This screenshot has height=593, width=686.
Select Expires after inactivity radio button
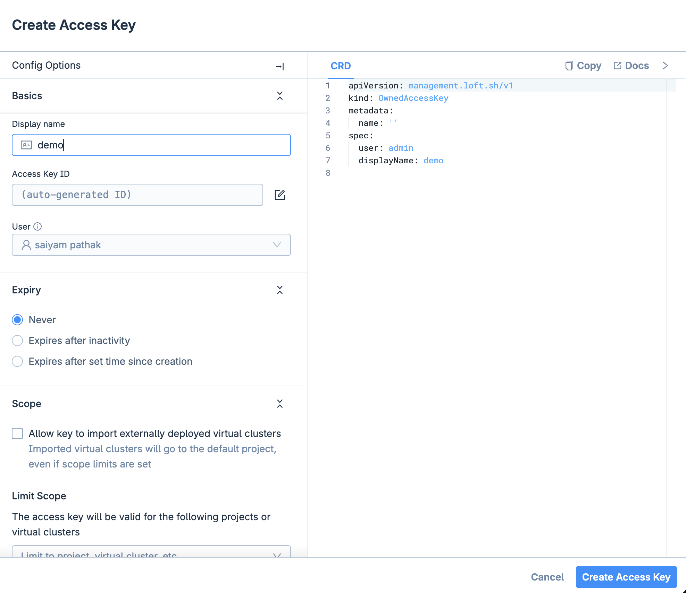(x=17, y=341)
